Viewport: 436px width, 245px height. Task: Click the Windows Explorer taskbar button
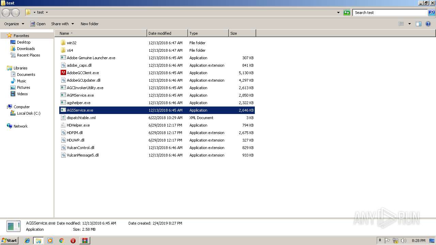pos(38,241)
